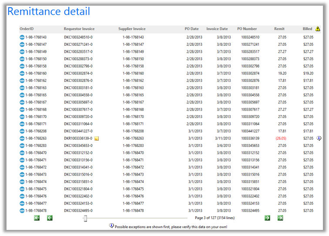Click OrderID text 1-98-1768475
Screen dimensions: 329x236
[36, 189]
